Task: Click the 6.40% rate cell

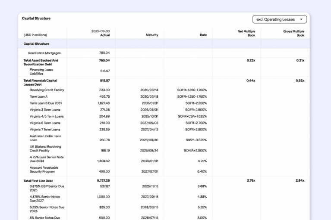Action: [202, 172]
